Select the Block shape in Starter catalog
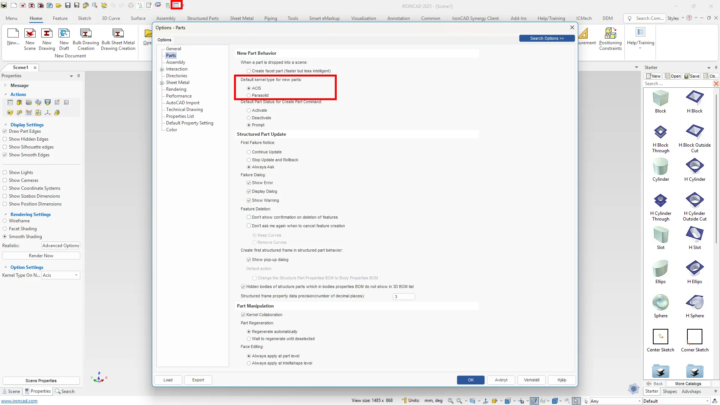The image size is (720, 405). (x=660, y=102)
